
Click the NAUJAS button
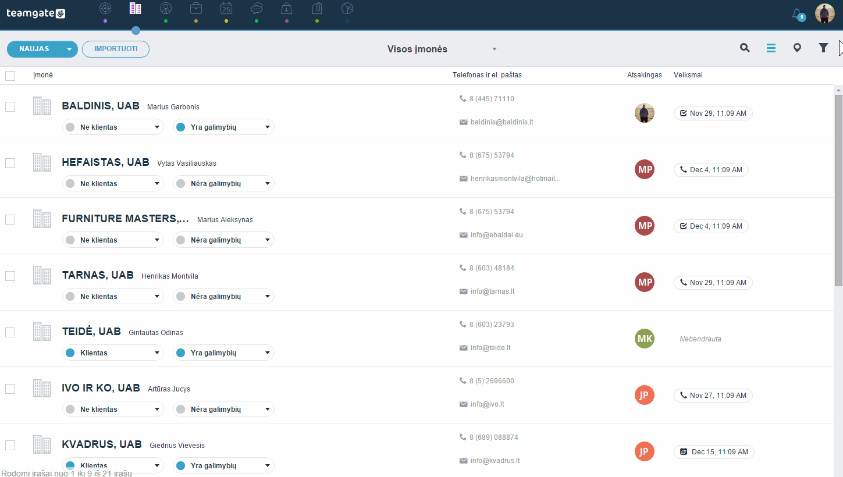coord(34,49)
